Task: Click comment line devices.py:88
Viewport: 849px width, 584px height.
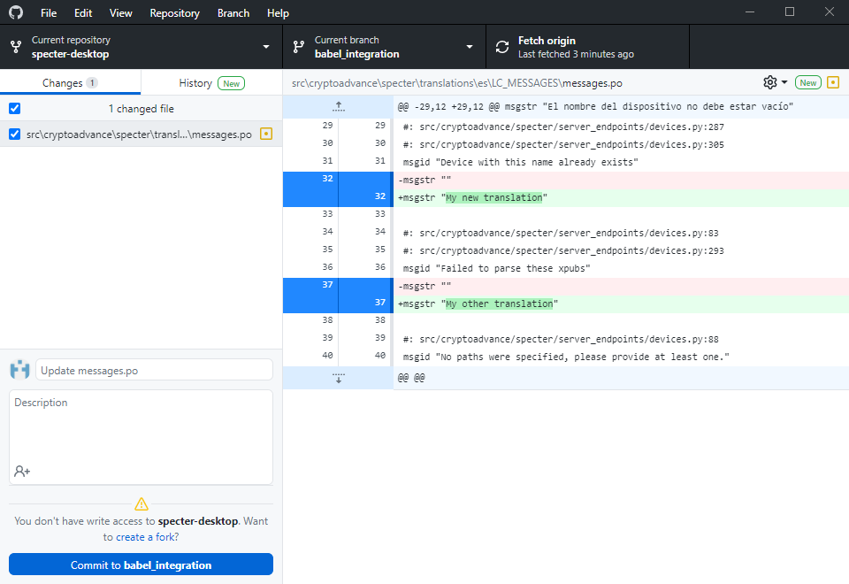Action: 561,340
